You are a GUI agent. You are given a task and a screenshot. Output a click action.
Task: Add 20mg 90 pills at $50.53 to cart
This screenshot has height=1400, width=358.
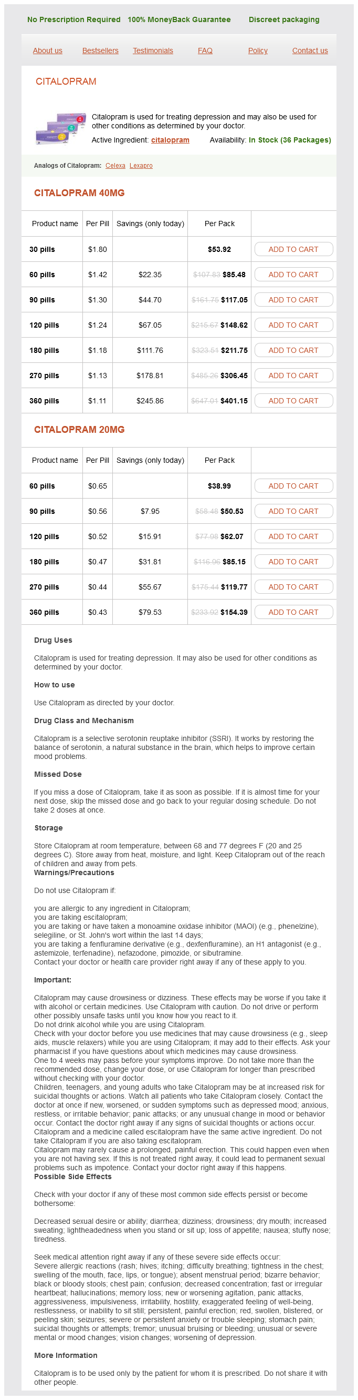click(293, 511)
